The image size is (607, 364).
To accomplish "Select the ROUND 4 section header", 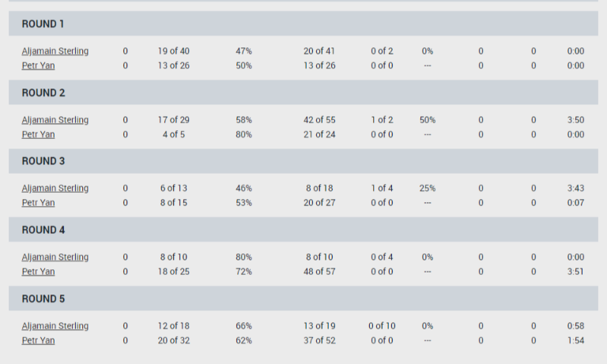I will coord(43,230).
